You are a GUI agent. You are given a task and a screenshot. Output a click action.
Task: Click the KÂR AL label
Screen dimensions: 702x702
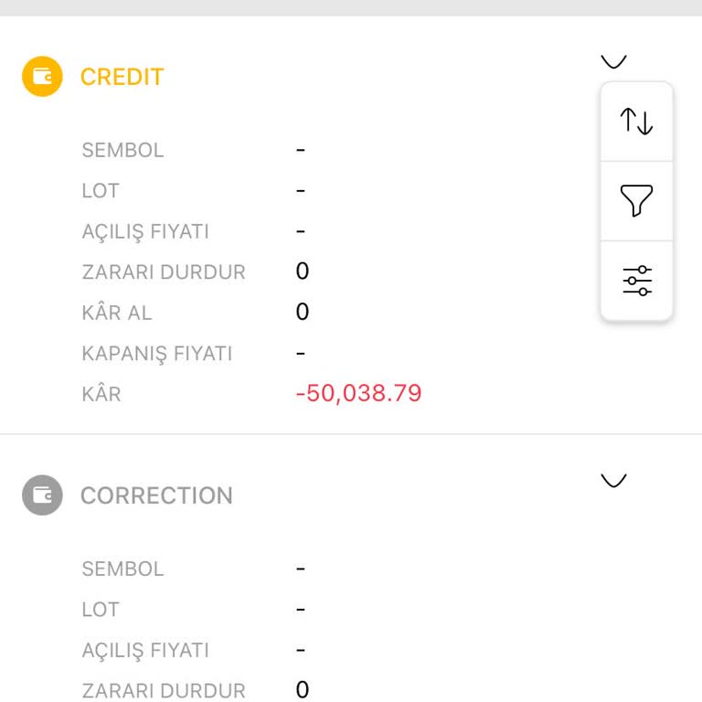[117, 313]
